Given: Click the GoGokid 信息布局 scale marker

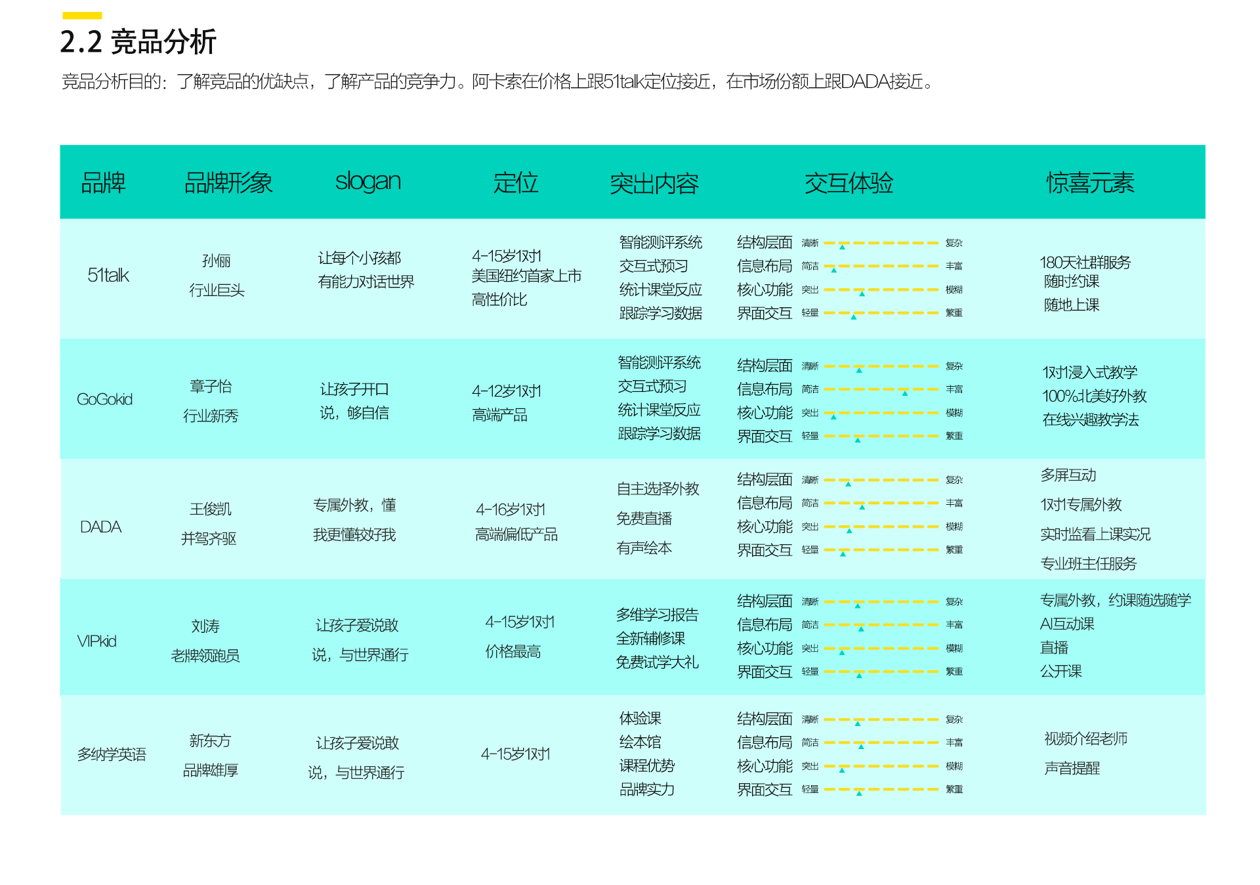Looking at the screenshot, I should tap(905, 393).
